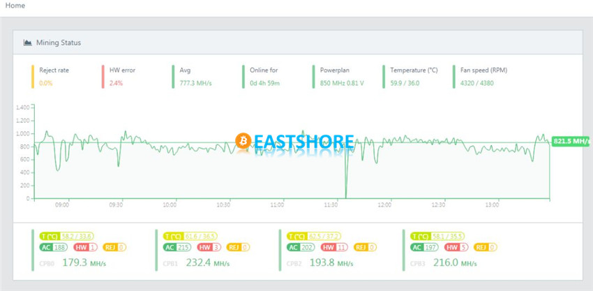Click the 10:00 time axis label
The image size is (593, 291).
click(170, 205)
